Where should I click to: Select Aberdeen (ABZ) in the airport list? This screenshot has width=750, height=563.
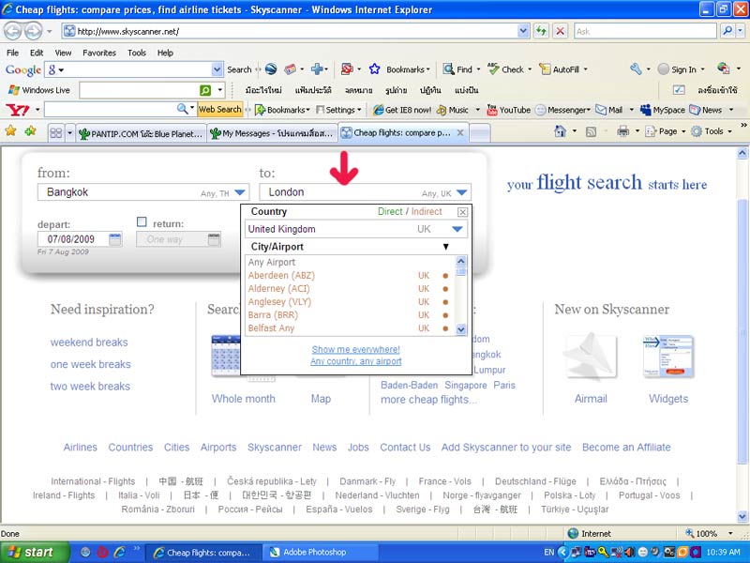tap(281, 275)
